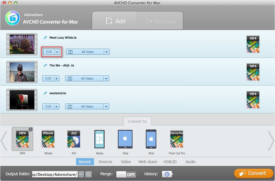Choose iPad device preset
The height and width of the screenshot is (181, 275).
[x=125, y=139]
